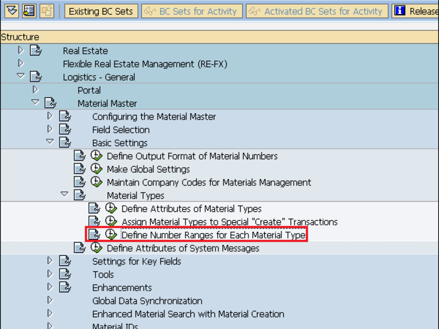Screen dimensions: 439x329
Task: Click the "Activated BC Sets for Activity" button
Action: [317, 11]
